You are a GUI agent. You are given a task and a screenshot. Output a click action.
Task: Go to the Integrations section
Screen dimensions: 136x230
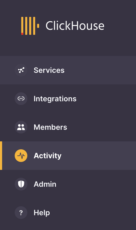point(68,99)
